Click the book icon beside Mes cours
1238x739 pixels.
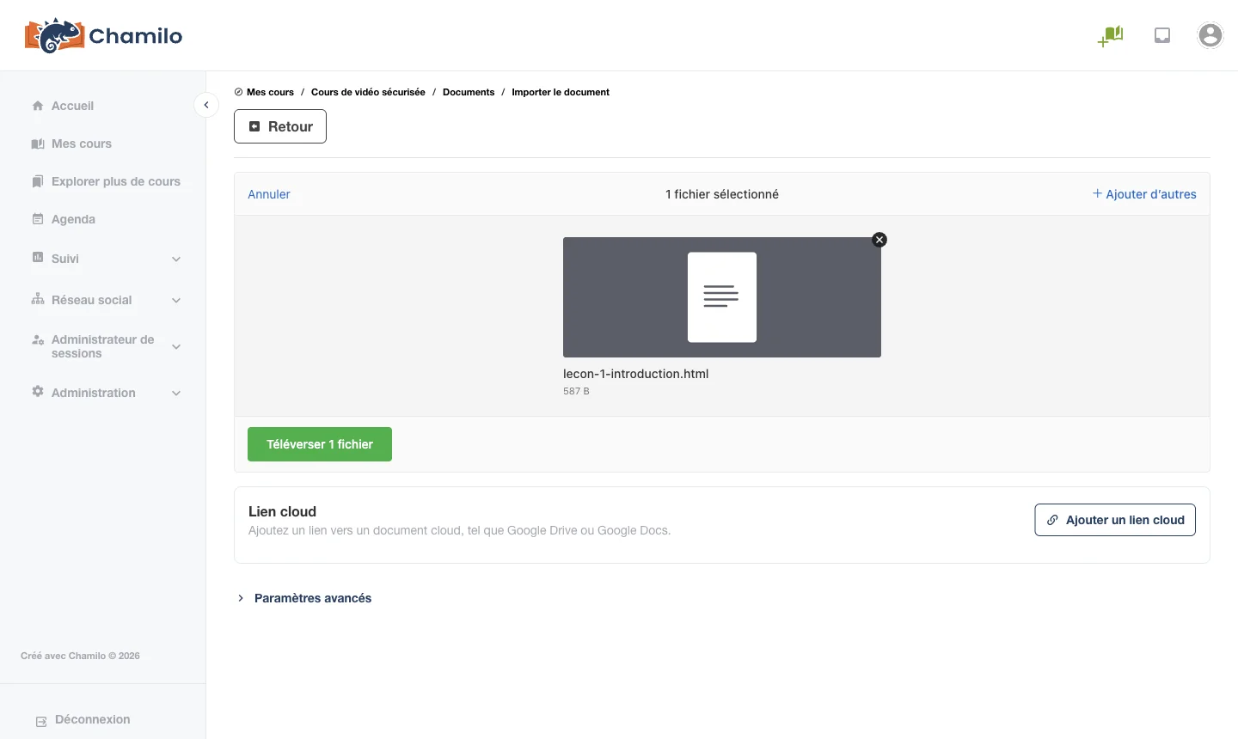[38, 144]
